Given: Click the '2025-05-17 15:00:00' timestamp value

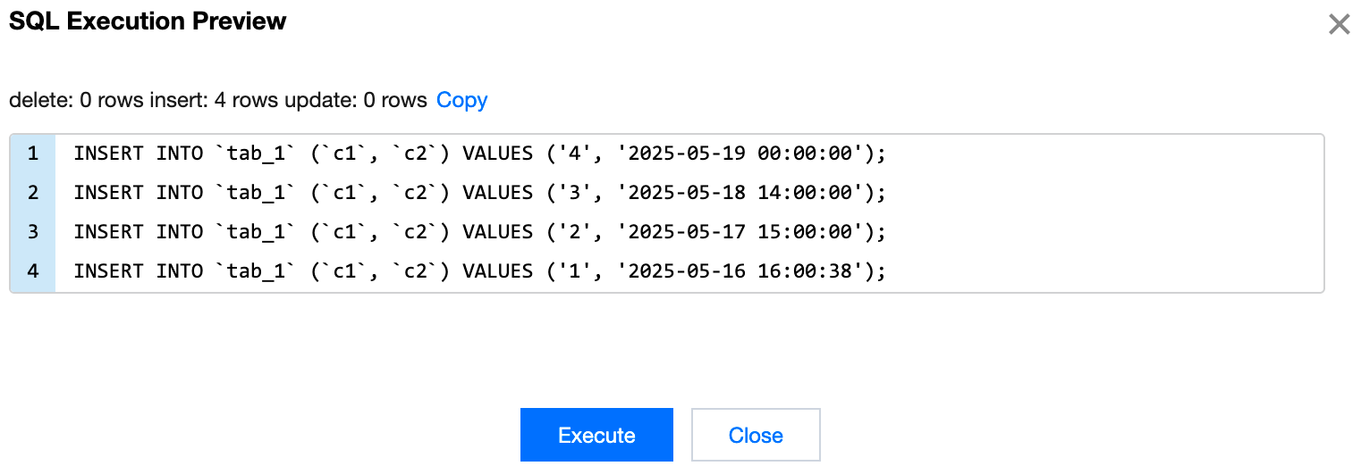Looking at the screenshot, I should [744, 232].
